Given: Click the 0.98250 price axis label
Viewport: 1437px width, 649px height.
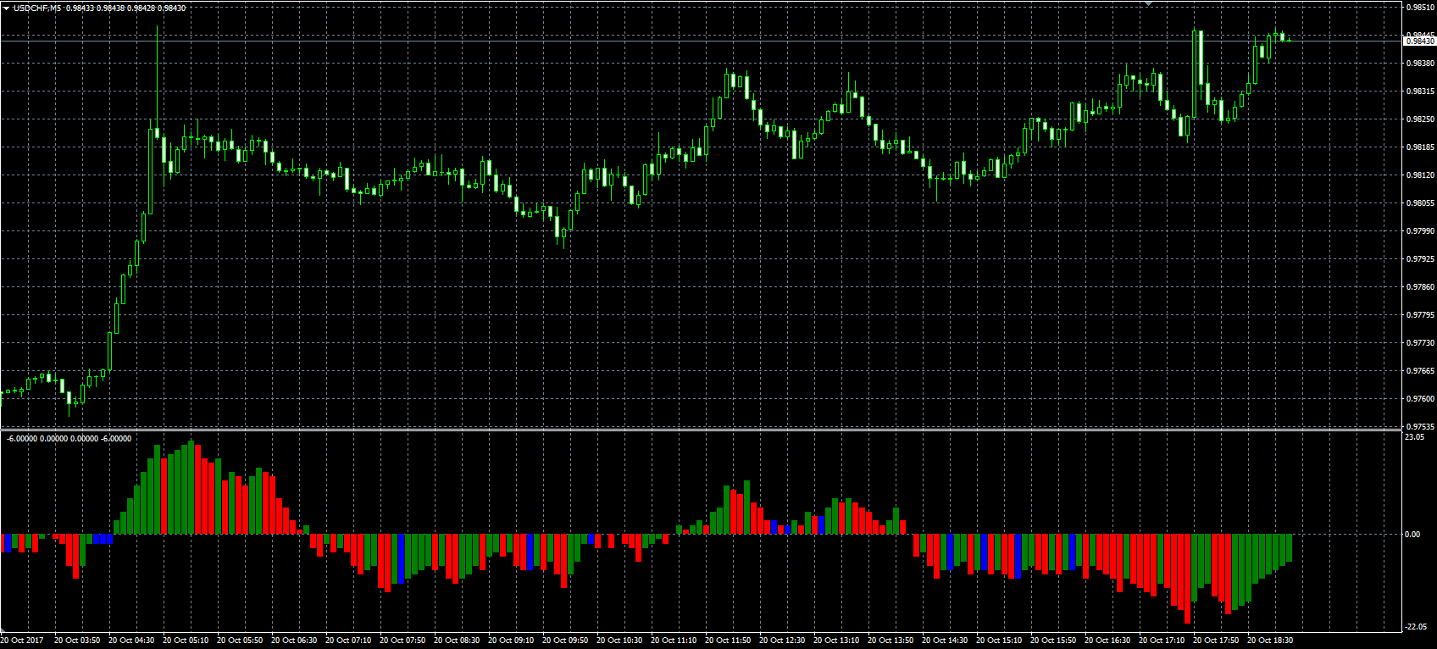Looking at the screenshot, I should tap(1420, 119).
